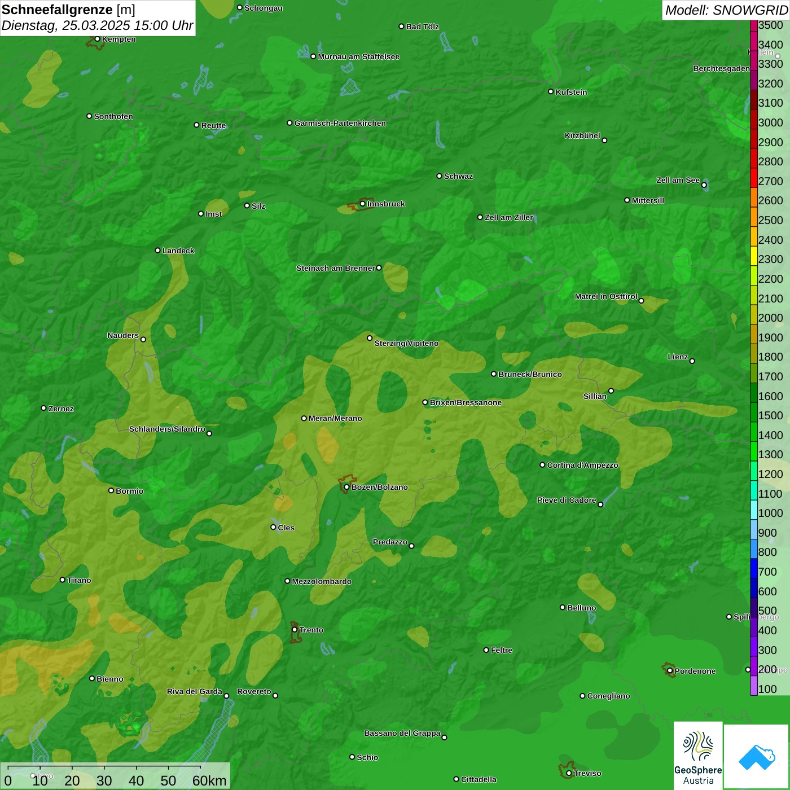
Task: Click the Murnau am Staffelsee label
Action: coord(359,56)
